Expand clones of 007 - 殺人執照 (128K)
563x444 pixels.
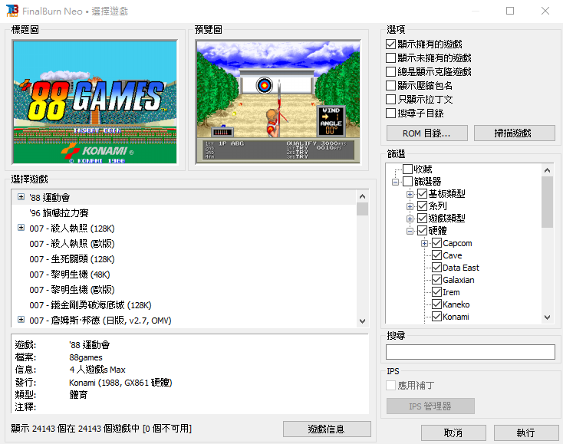[21, 228]
